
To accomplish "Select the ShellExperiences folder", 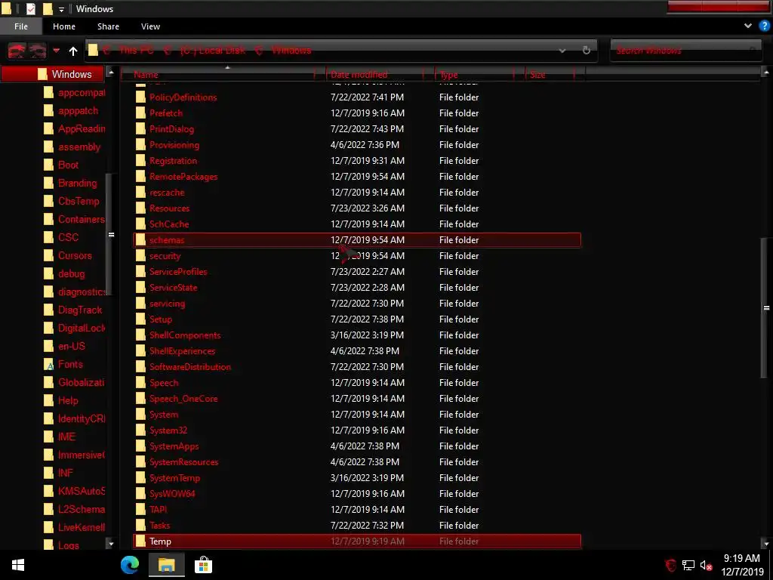I will click(x=182, y=351).
